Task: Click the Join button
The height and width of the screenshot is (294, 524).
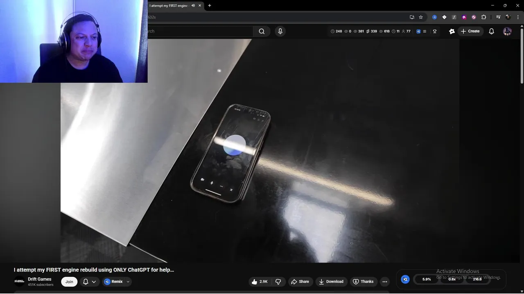Action: point(69,282)
